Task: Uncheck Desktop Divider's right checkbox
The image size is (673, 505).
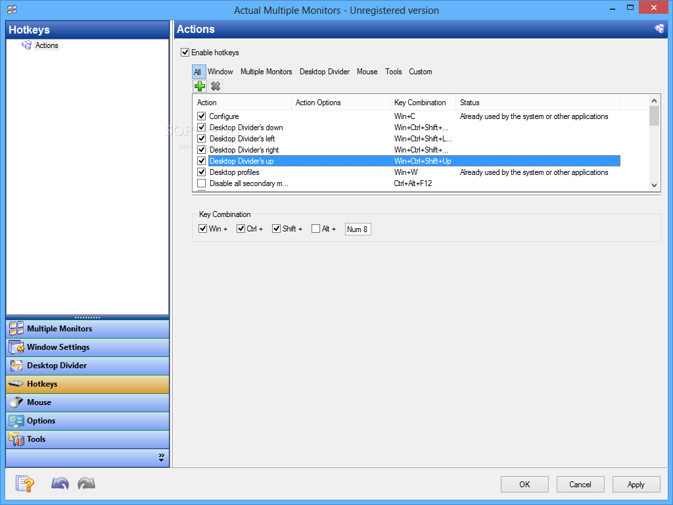Action: pyautogui.click(x=201, y=149)
